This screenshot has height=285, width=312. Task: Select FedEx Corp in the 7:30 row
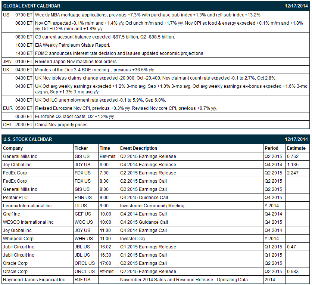[15, 173]
